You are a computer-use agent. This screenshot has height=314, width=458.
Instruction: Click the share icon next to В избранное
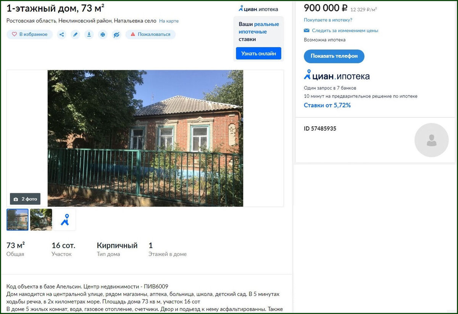(62, 35)
